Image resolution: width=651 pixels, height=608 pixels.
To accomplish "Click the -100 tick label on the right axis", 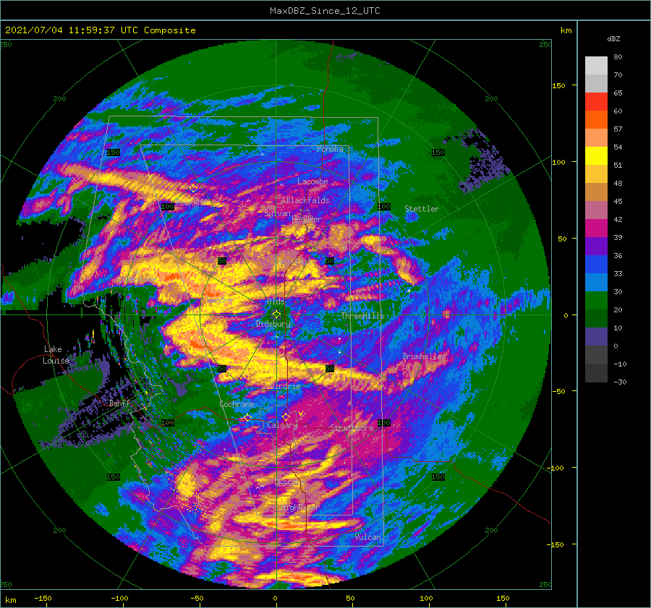I will tap(556, 468).
